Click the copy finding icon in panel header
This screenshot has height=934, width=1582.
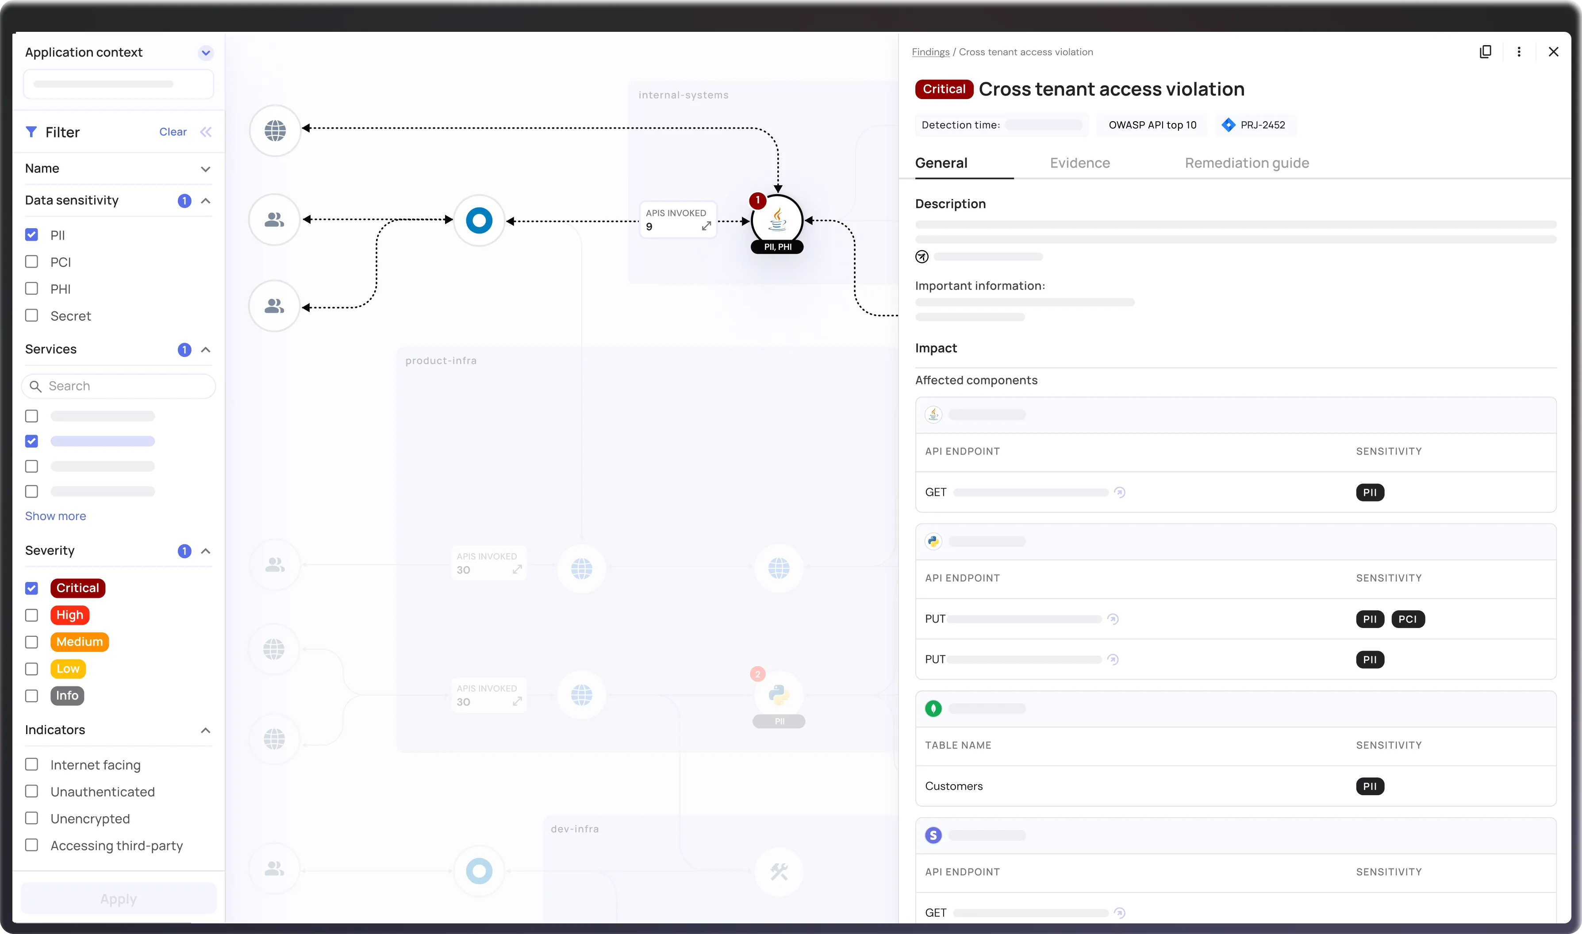[1486, 52]
